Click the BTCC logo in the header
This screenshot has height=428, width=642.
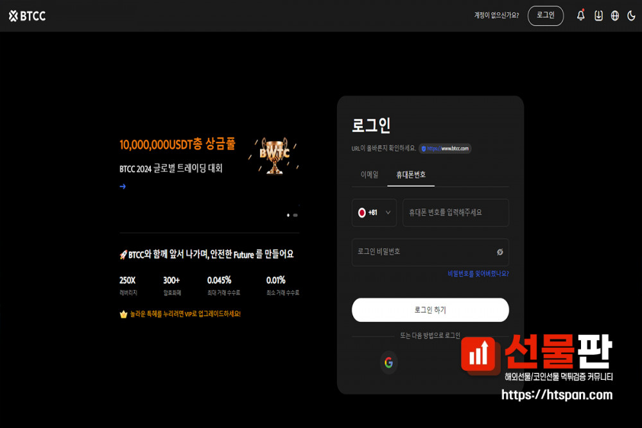(27, 16)
